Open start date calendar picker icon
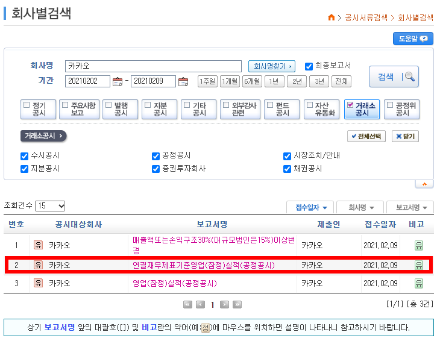This screenshot has height=344, width=440. pos(118,82)
